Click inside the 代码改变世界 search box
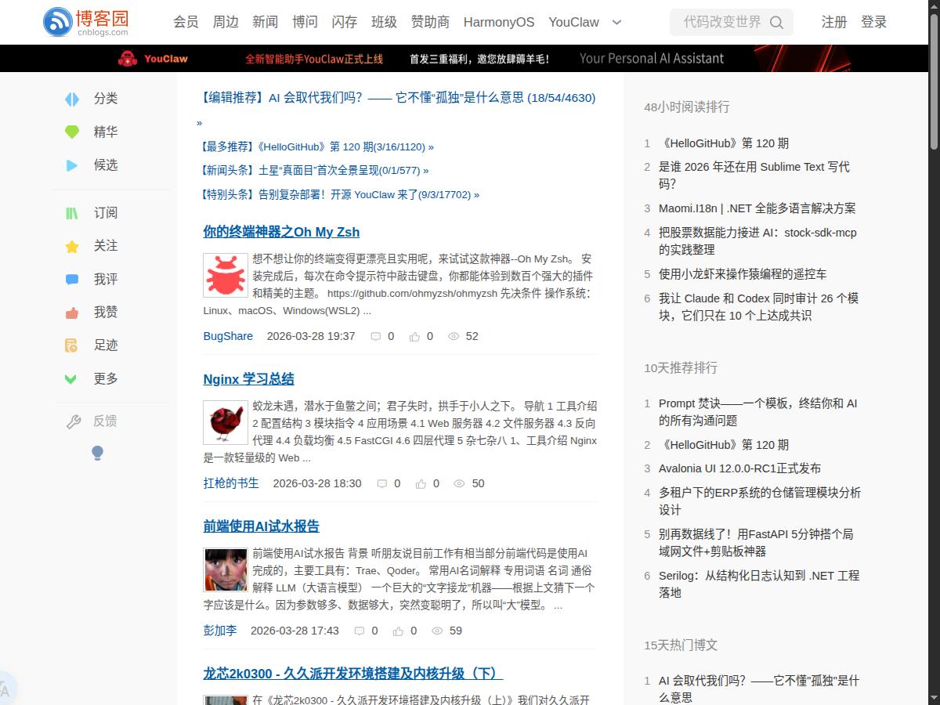940x705 pixels. 721,23
